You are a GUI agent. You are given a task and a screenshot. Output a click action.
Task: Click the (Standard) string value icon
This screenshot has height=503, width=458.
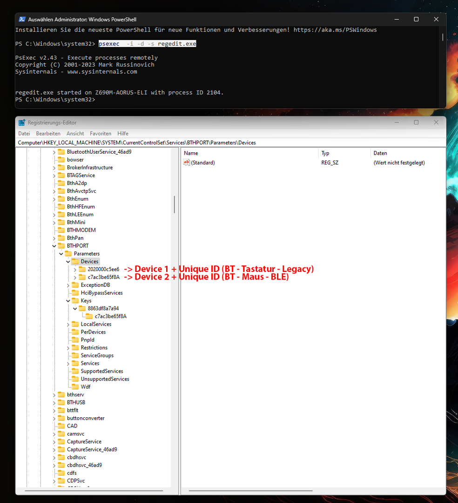coord(187,163)
